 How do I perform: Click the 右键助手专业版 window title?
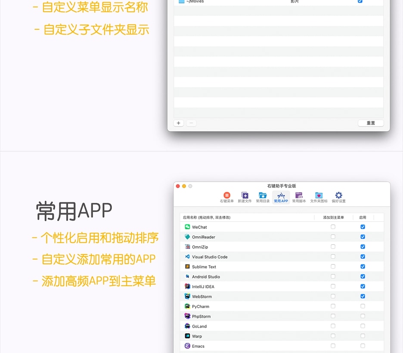282,186
